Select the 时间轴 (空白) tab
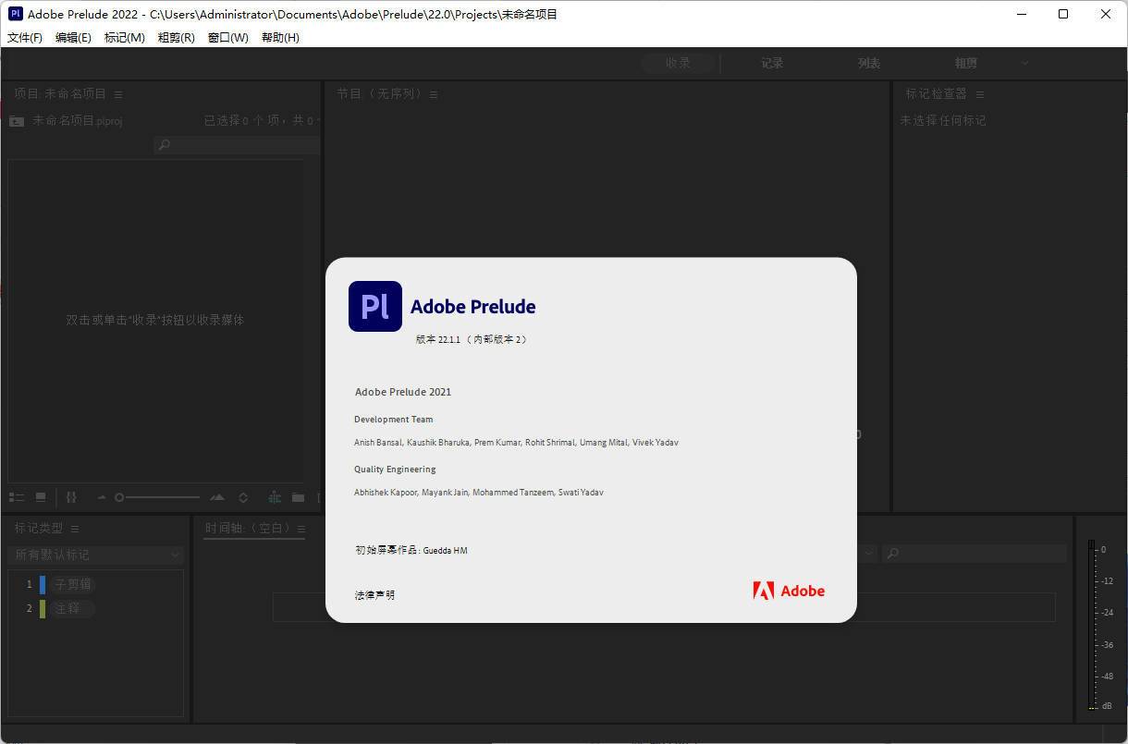The width and height of the screenshot is (1128, 744). [x=248, y=528]
